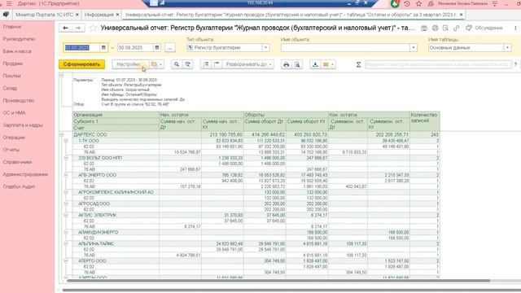This screenshot has height=293, width=521.
Task: Click the Обсуждение discussion button
Action: tap(484, 28)
